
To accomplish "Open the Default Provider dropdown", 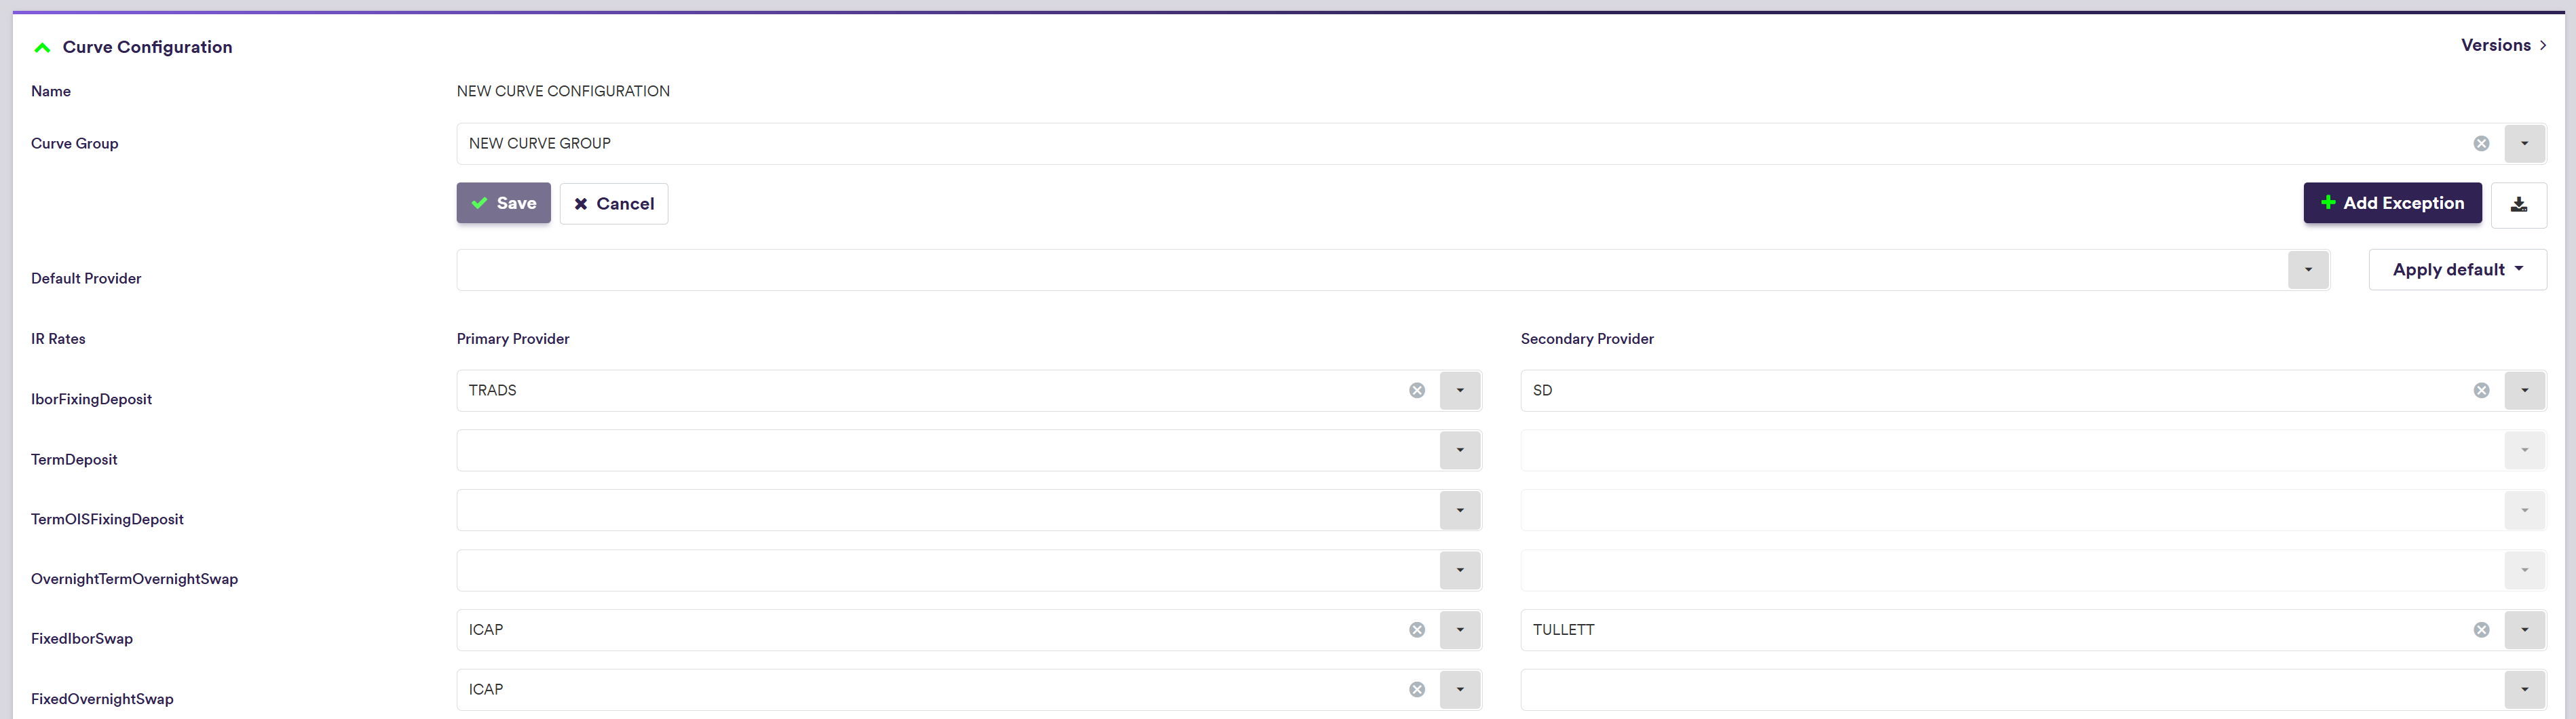I will click(2308, 270).
